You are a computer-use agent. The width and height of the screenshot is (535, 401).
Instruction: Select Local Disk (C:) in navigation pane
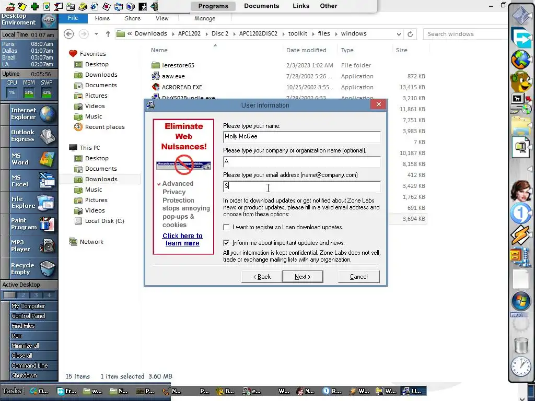pyautogui.click(x=104, y=221)
